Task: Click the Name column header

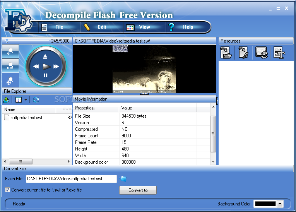Action: [x=29, y=109]
